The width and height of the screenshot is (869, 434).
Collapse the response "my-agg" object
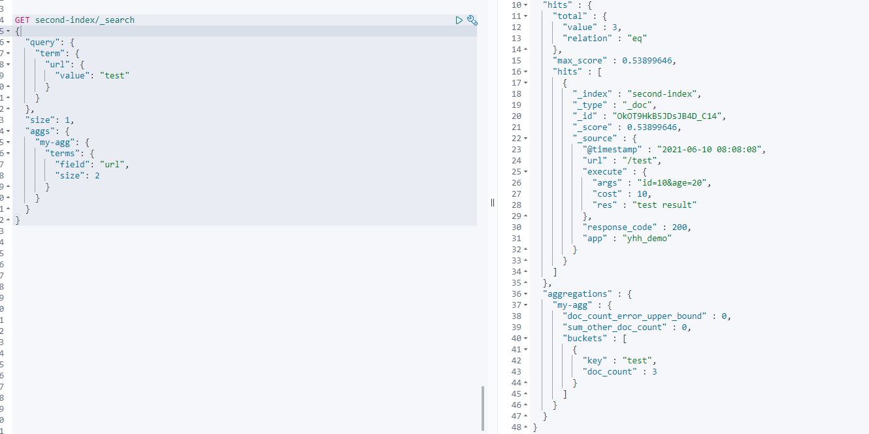(x=526, y=305)
